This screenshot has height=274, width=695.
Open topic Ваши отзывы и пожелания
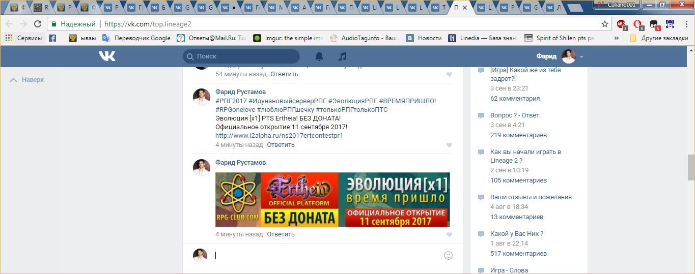(533, 197)
